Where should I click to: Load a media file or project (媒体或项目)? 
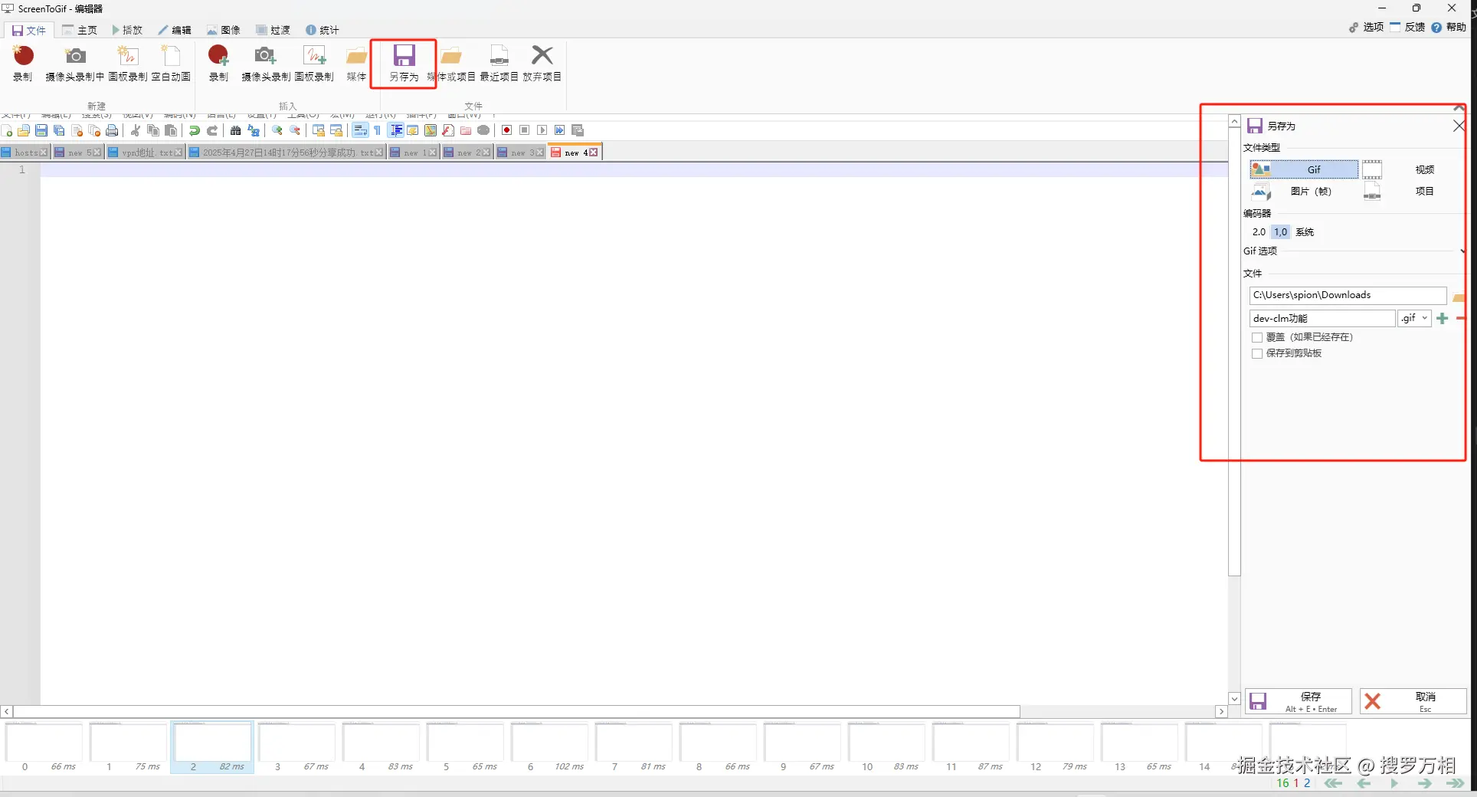[x=451, y=63]
